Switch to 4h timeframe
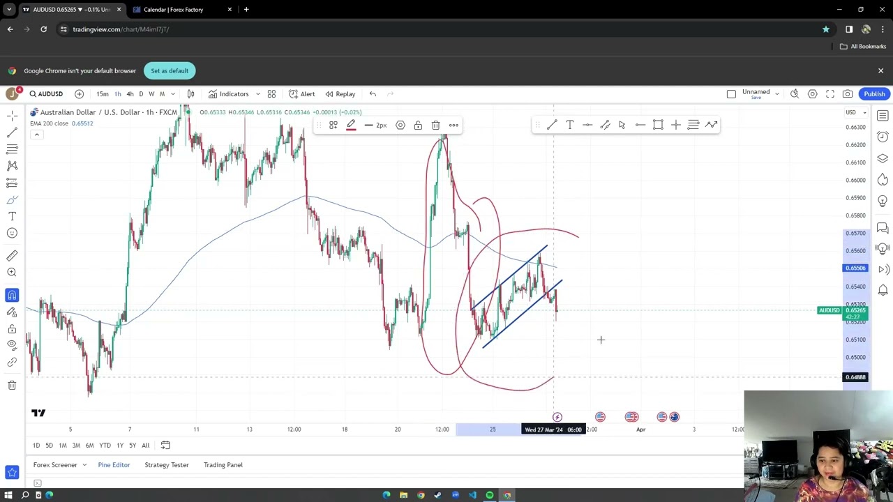Image resolution: width=893 pixels, height=502 pixels. pos(130,94)
